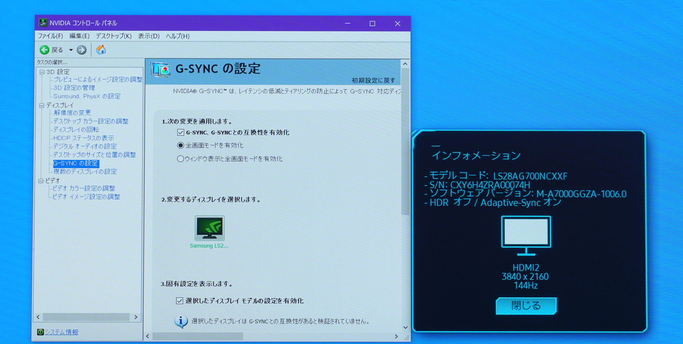Select G-SYNC の設定 in the tree

pyautogui.click(x=76, y=163)
